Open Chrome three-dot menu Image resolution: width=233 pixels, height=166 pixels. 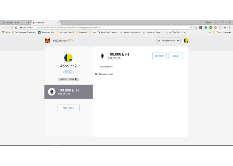pos(230,28)
